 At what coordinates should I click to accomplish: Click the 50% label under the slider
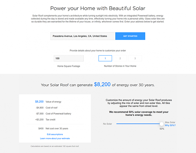coord(162,129)
